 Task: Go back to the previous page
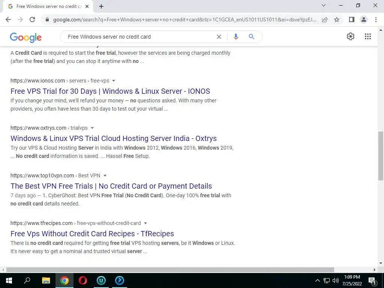[x=8, y=19]
